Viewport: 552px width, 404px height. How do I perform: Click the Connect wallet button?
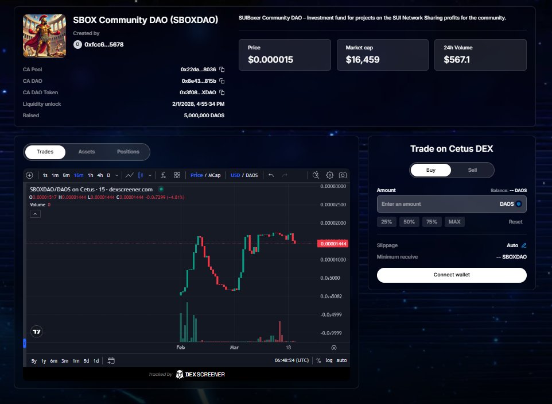452,275
